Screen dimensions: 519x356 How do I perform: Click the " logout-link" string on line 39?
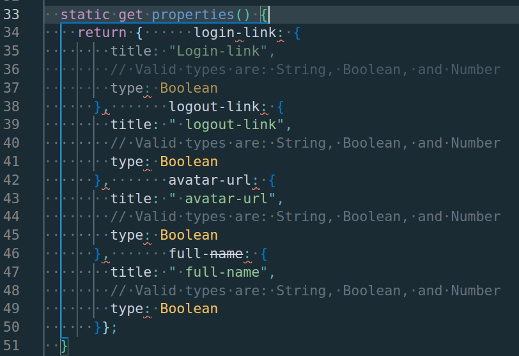226,125
